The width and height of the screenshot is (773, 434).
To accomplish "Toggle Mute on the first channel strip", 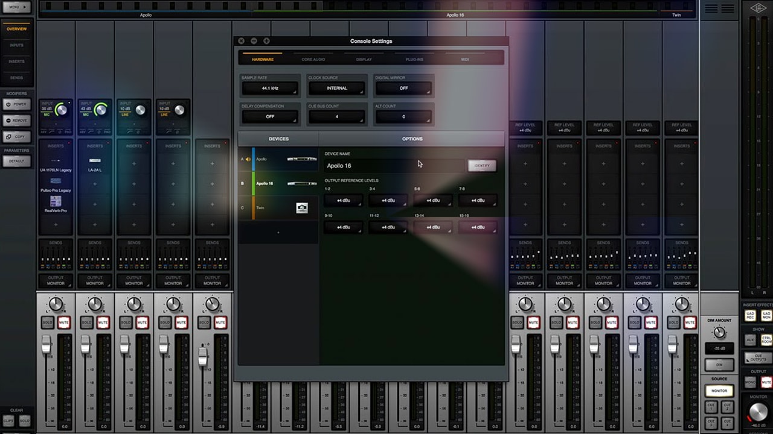I will coord(64,323).
